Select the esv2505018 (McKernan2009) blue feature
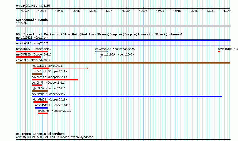The image size is (238, 141). (102, 51)
